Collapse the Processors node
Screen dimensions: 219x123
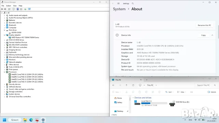pyautogui.click(x=4, y=72)
